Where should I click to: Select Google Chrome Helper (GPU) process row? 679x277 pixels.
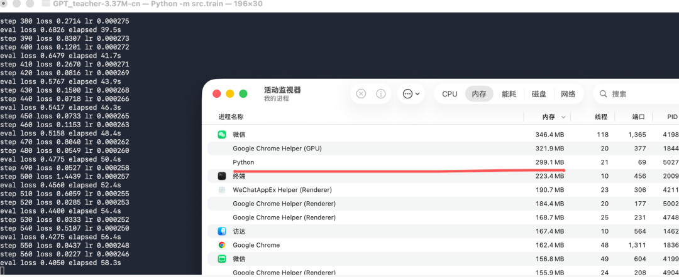coord(443,149)
